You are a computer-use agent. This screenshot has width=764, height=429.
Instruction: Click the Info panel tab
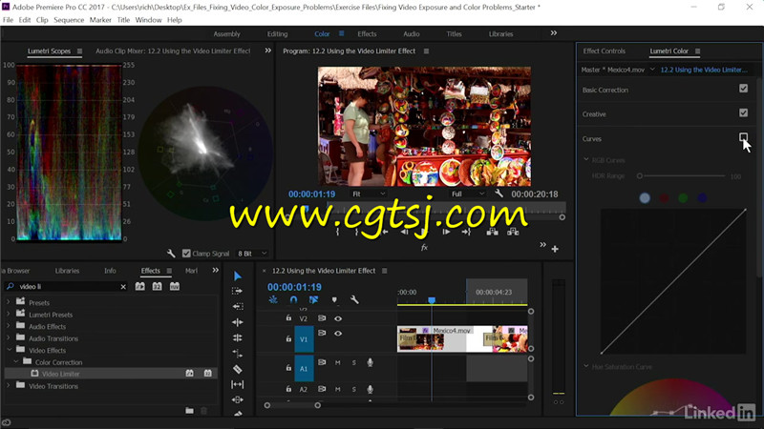pos(110,271)
